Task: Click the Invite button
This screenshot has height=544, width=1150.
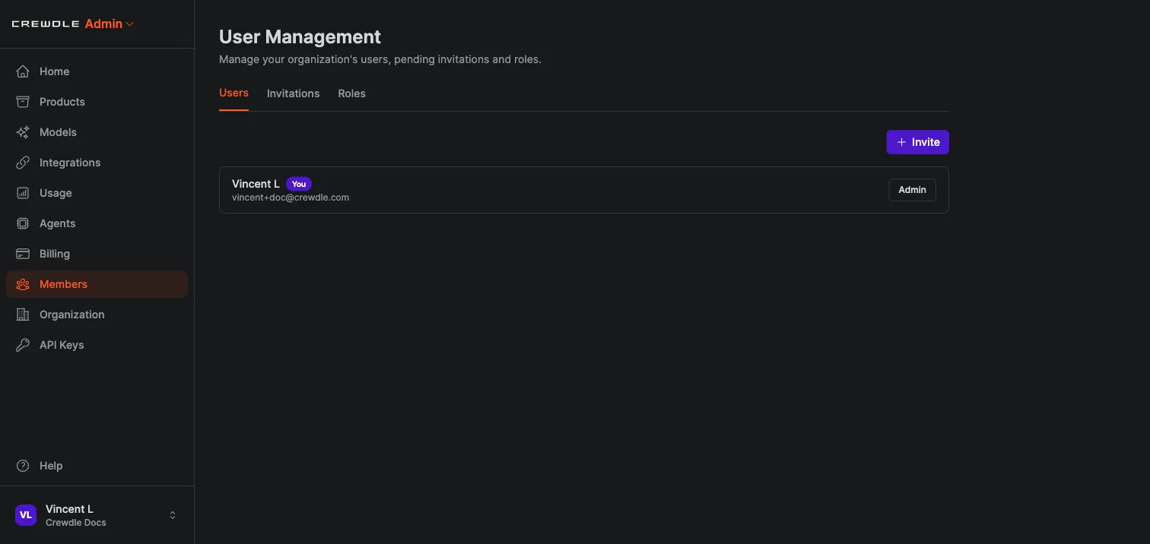Action: click(917, 142)
